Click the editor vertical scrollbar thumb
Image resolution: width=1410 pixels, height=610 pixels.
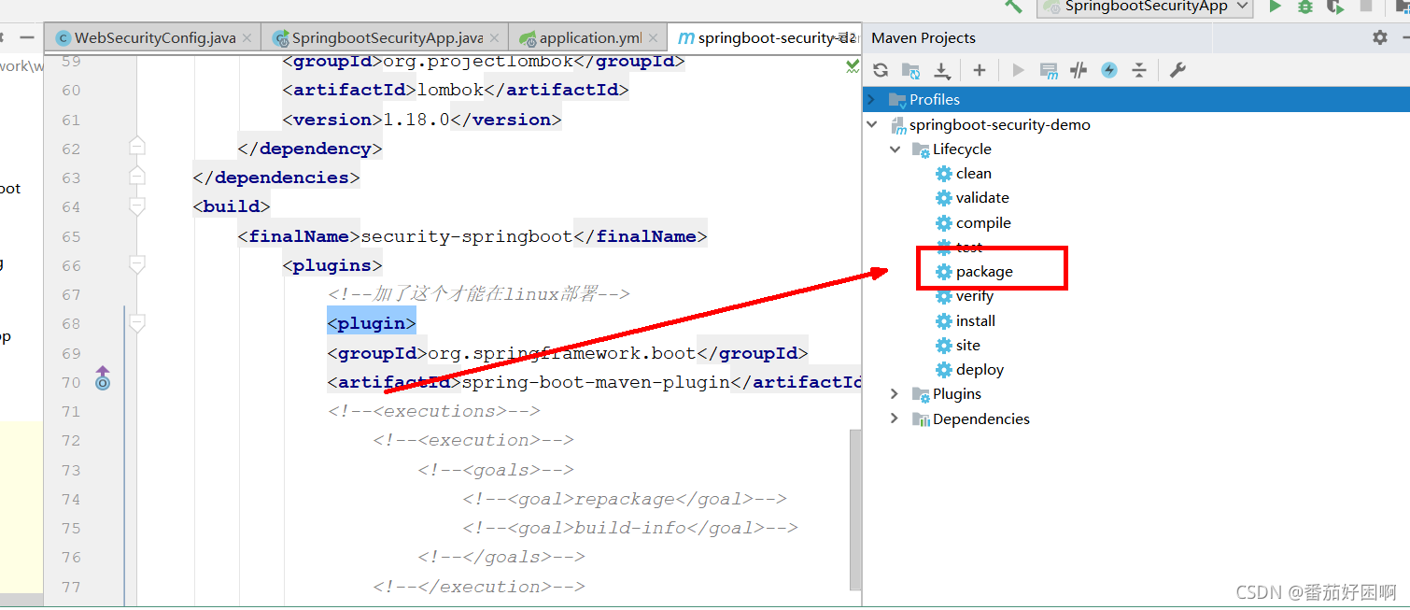(x=855, y=510)
